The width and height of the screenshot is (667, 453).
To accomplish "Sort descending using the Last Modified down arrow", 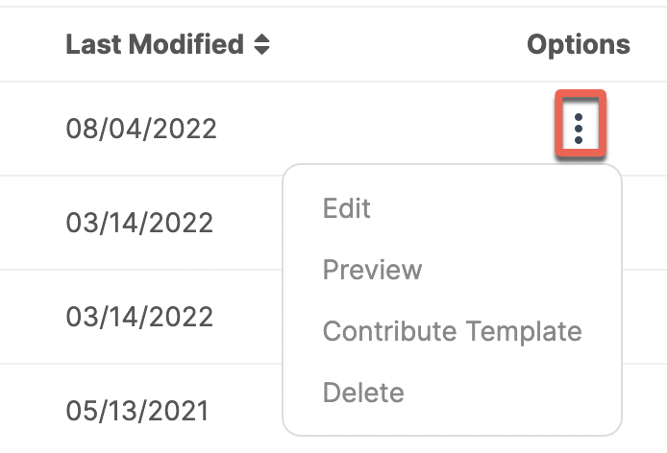I will [261, 50].
